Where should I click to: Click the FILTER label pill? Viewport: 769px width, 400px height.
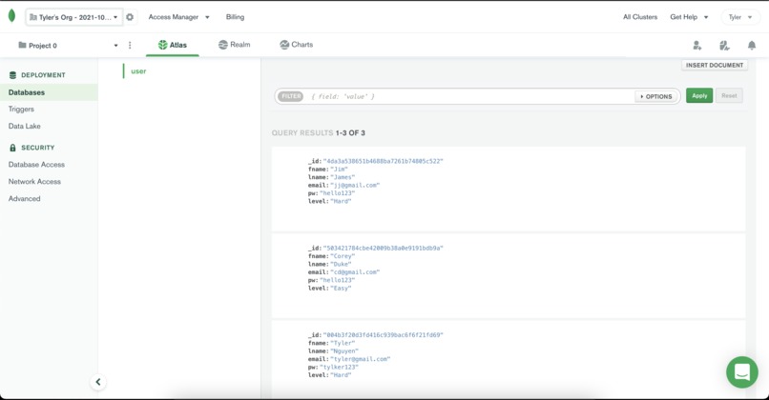pyautogui.click(x=291, y=96)
